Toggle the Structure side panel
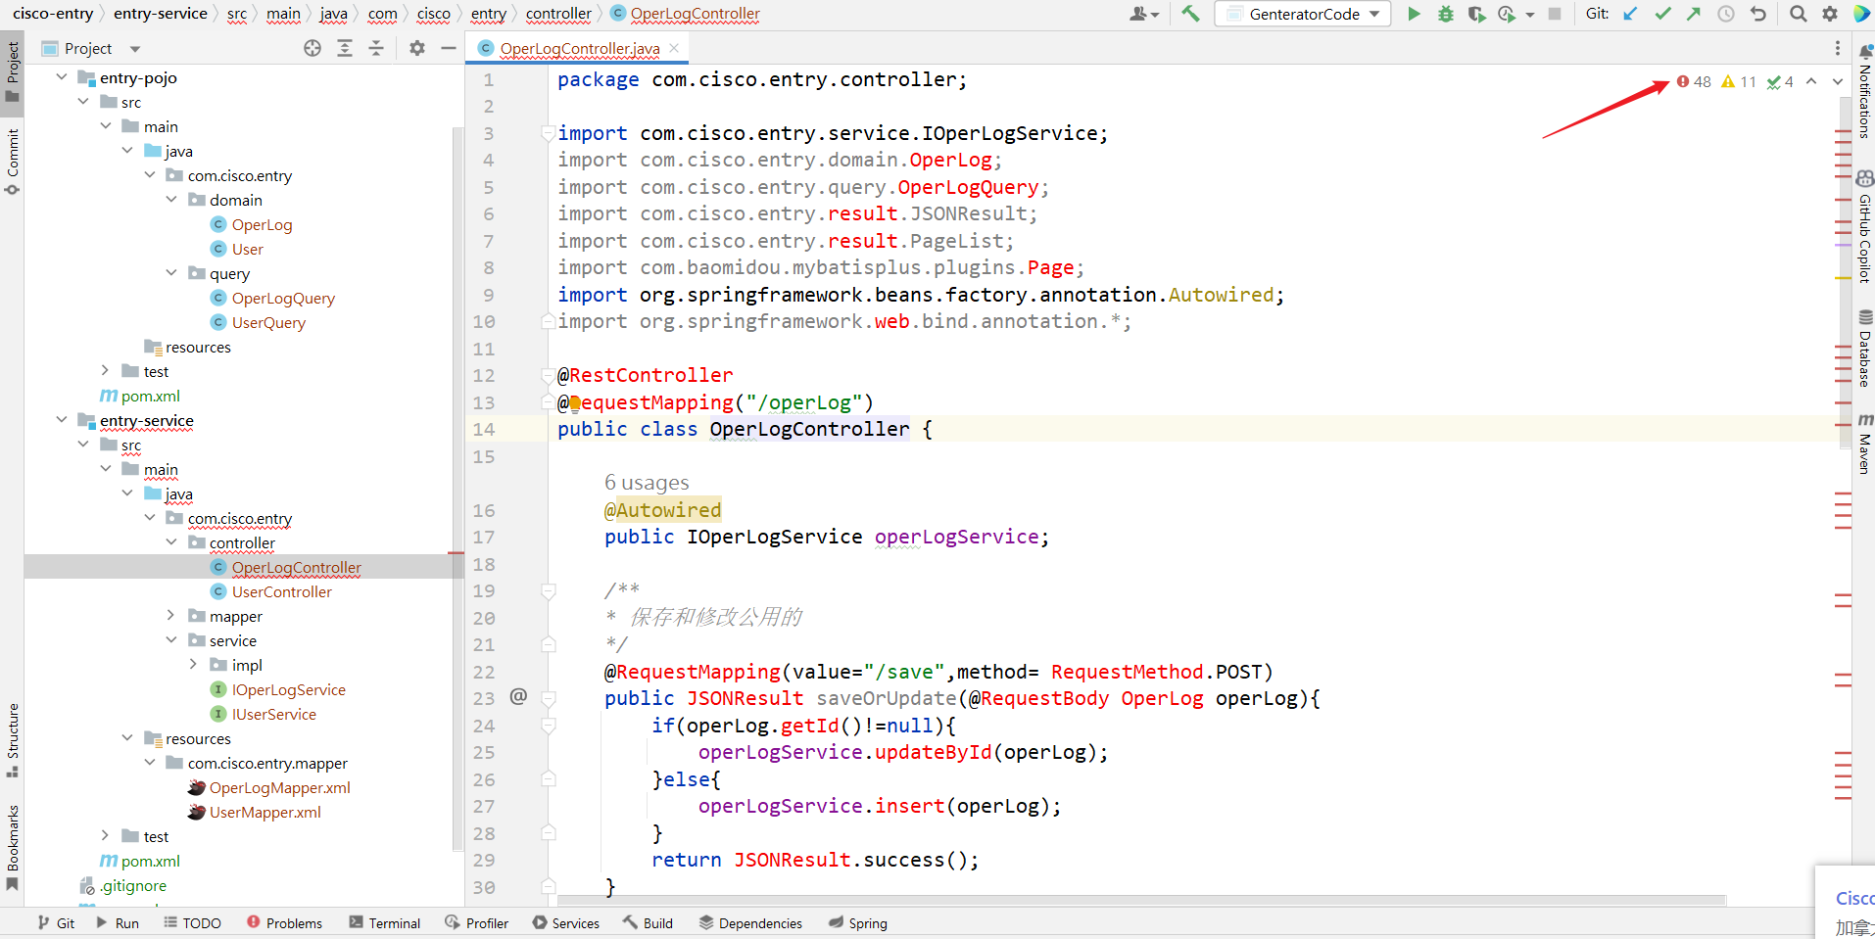 12,740
